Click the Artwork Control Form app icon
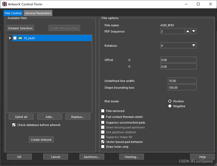217x166 pixels. point(5,4)
